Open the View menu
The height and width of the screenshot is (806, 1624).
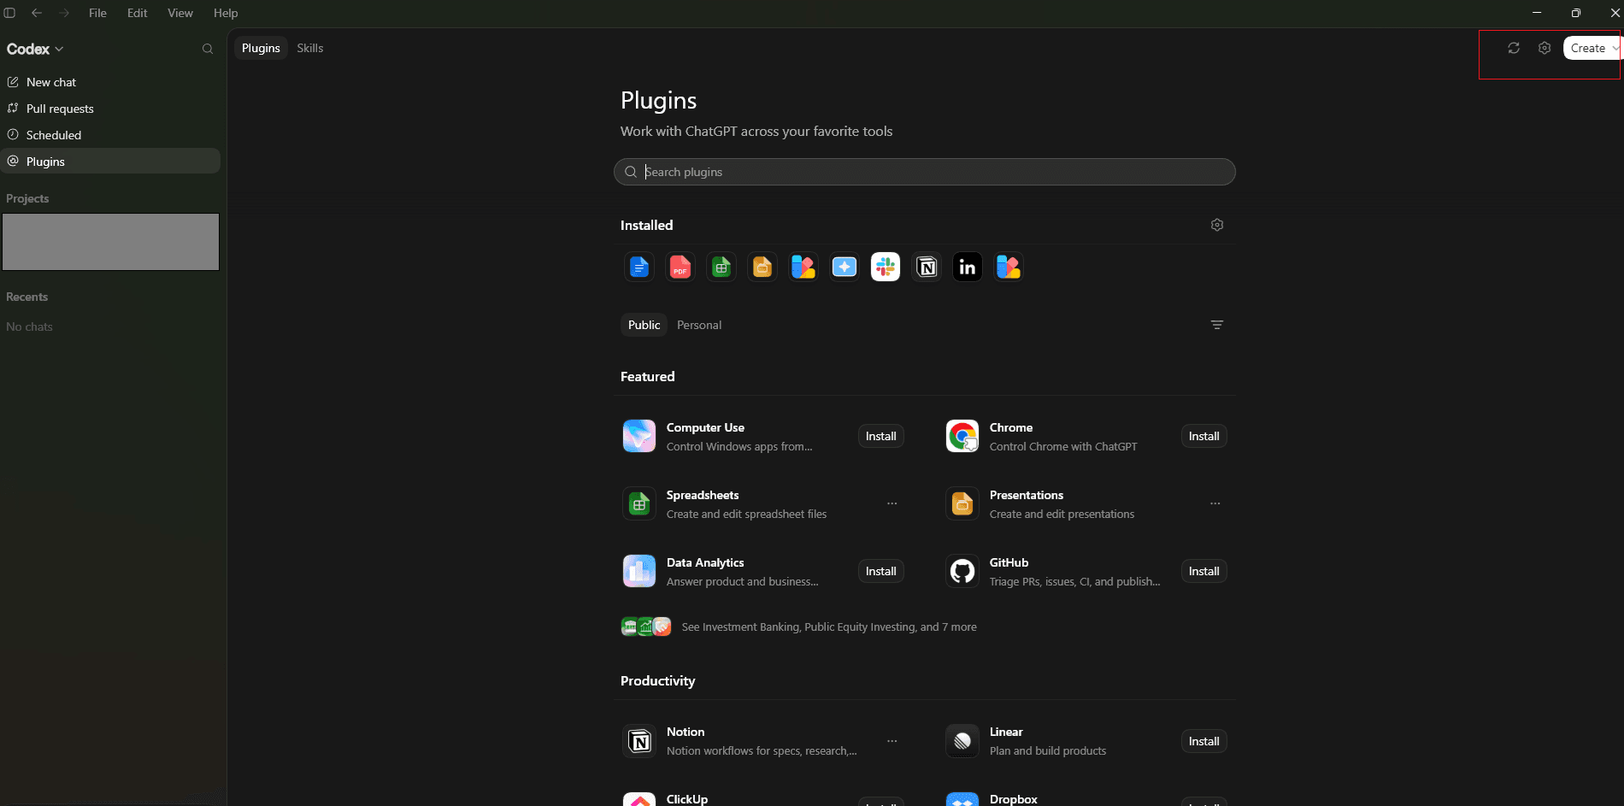click(x=180, y=13)
